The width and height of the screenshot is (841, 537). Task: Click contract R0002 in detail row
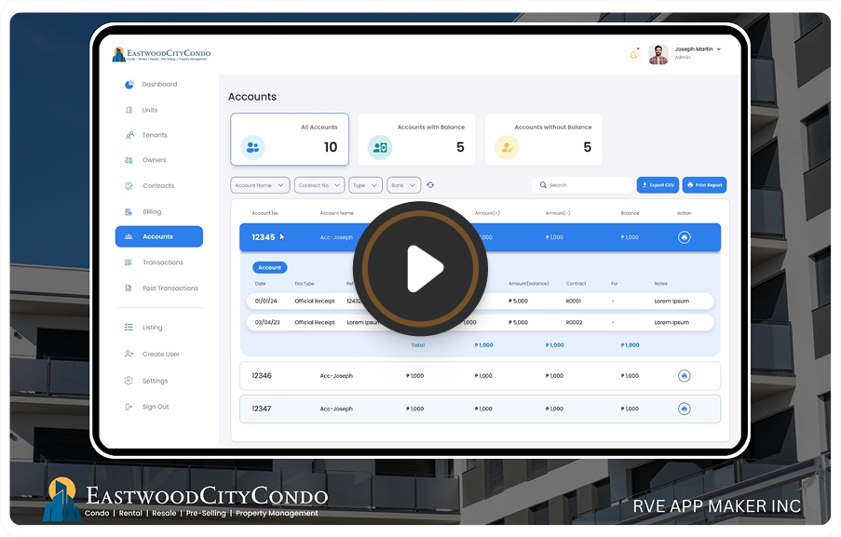point(574,323)
